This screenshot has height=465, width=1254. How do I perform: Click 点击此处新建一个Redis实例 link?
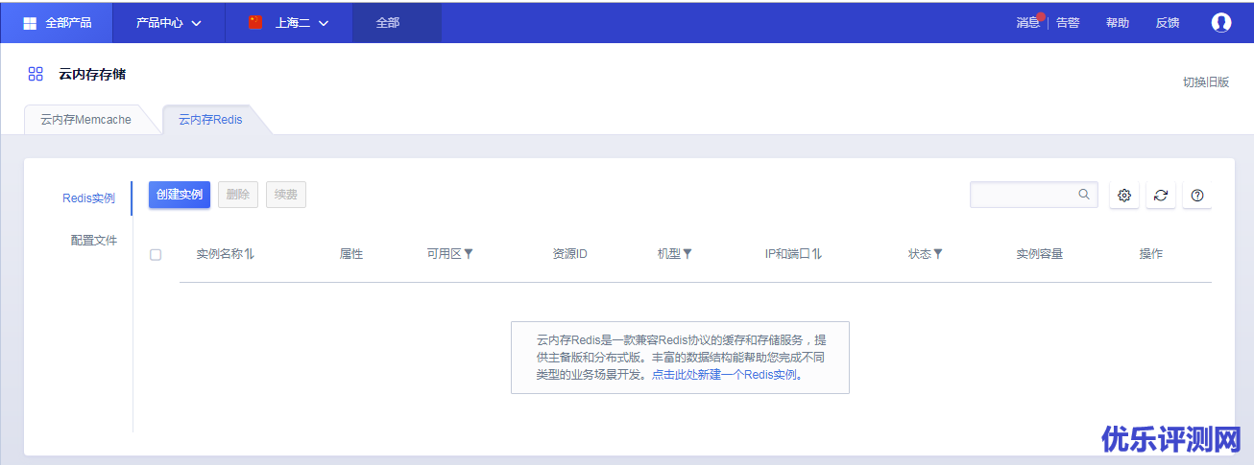point(727,375)
